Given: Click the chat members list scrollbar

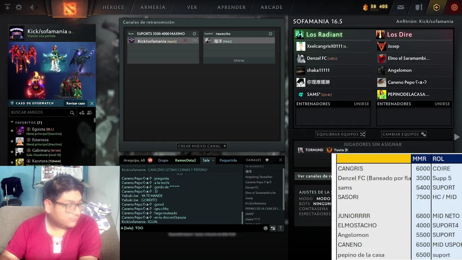Looking at the screenshot, I should click(x=283, y=189).
